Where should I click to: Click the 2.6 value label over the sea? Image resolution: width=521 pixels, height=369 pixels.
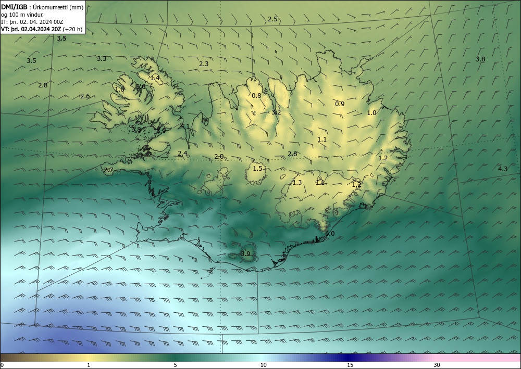pos(85,96)
